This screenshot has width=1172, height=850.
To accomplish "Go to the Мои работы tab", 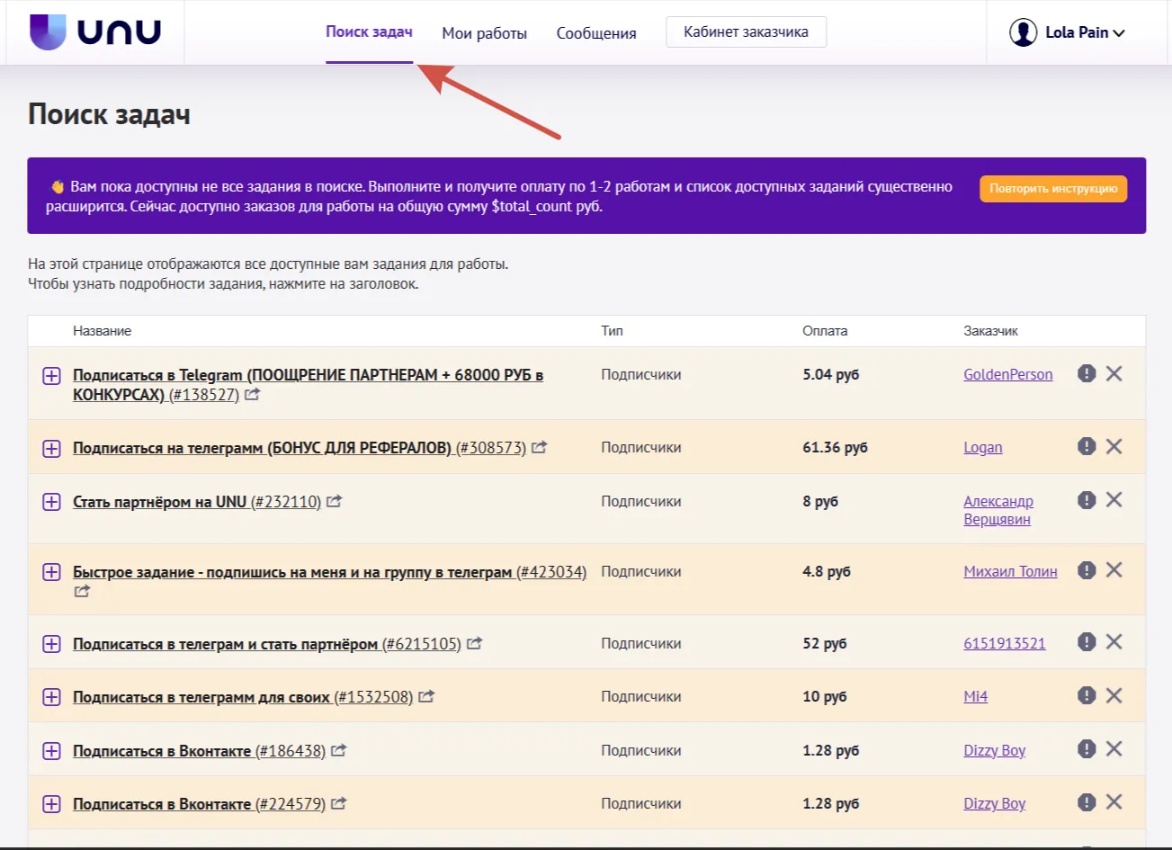I will coord(484,33).
